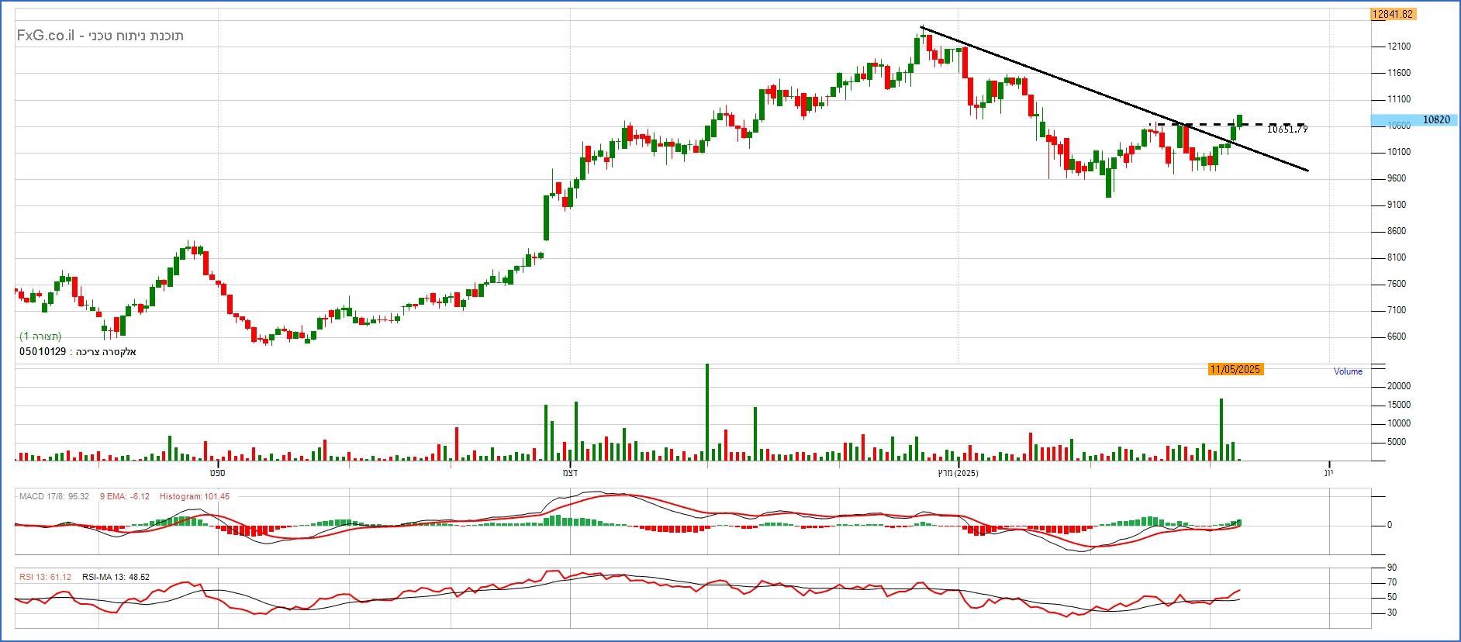Click the Histogram value label in MACD panel
Image resolution: width=1461 pixels, height=642 pixels.
click(x=194, y=496)
